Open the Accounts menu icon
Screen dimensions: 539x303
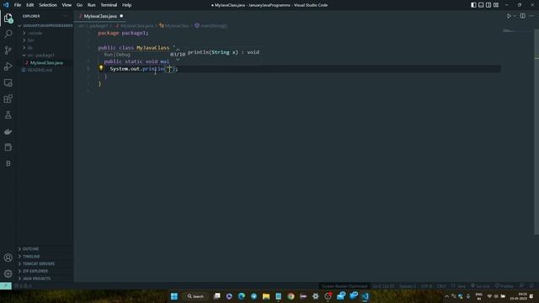coord(8,258)
